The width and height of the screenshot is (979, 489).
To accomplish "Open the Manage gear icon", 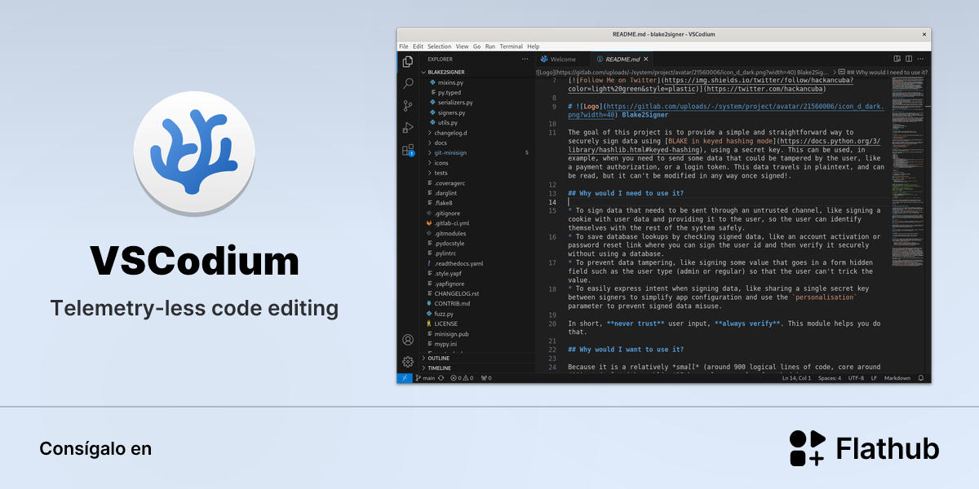I will tap(407, 362).
